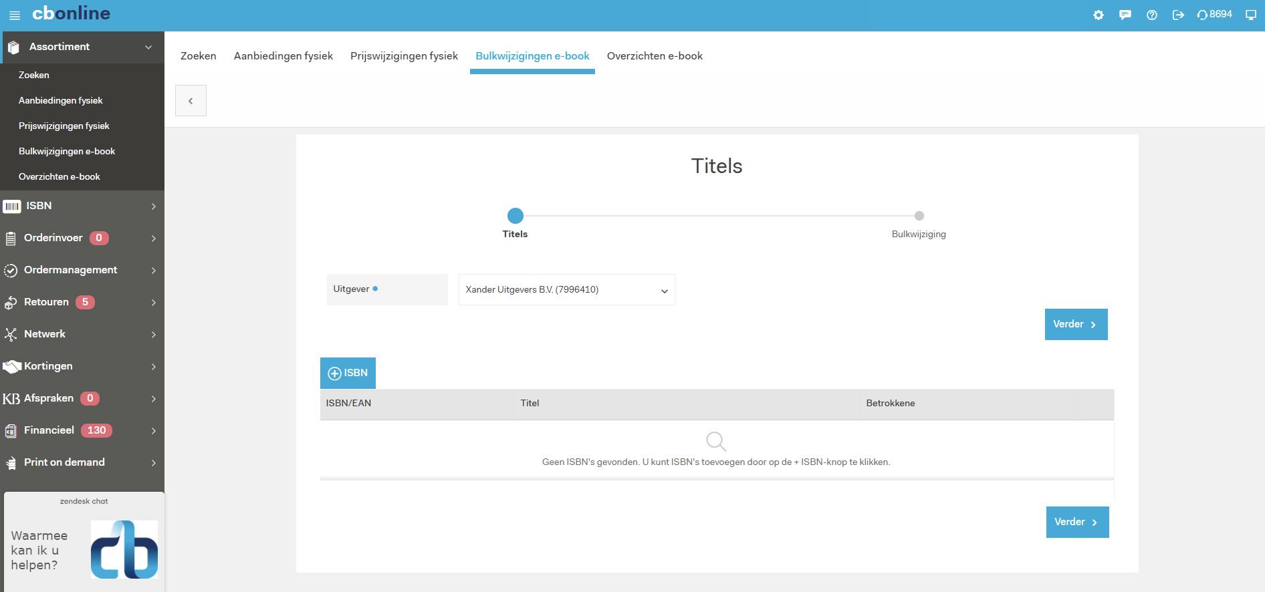This screenshot has height=592, width=1265.
Task: Select the Bulkwijzigingen e-book tab
Action: [532, 56]
